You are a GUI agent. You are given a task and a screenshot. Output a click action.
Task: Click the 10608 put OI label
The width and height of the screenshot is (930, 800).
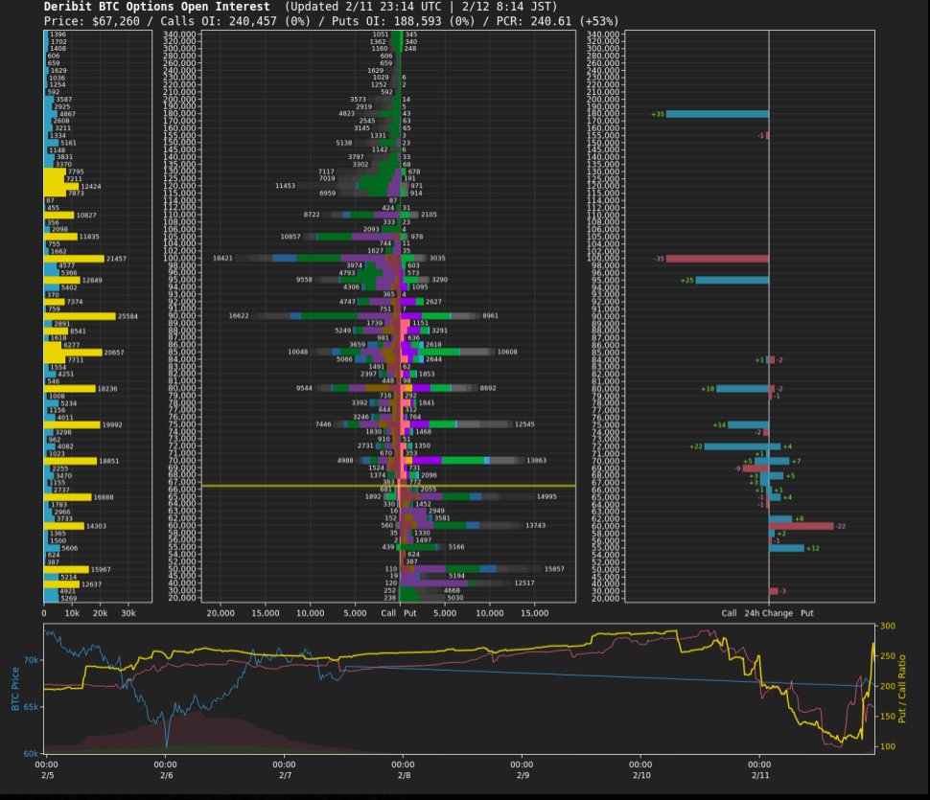click(x=507, y=352)
